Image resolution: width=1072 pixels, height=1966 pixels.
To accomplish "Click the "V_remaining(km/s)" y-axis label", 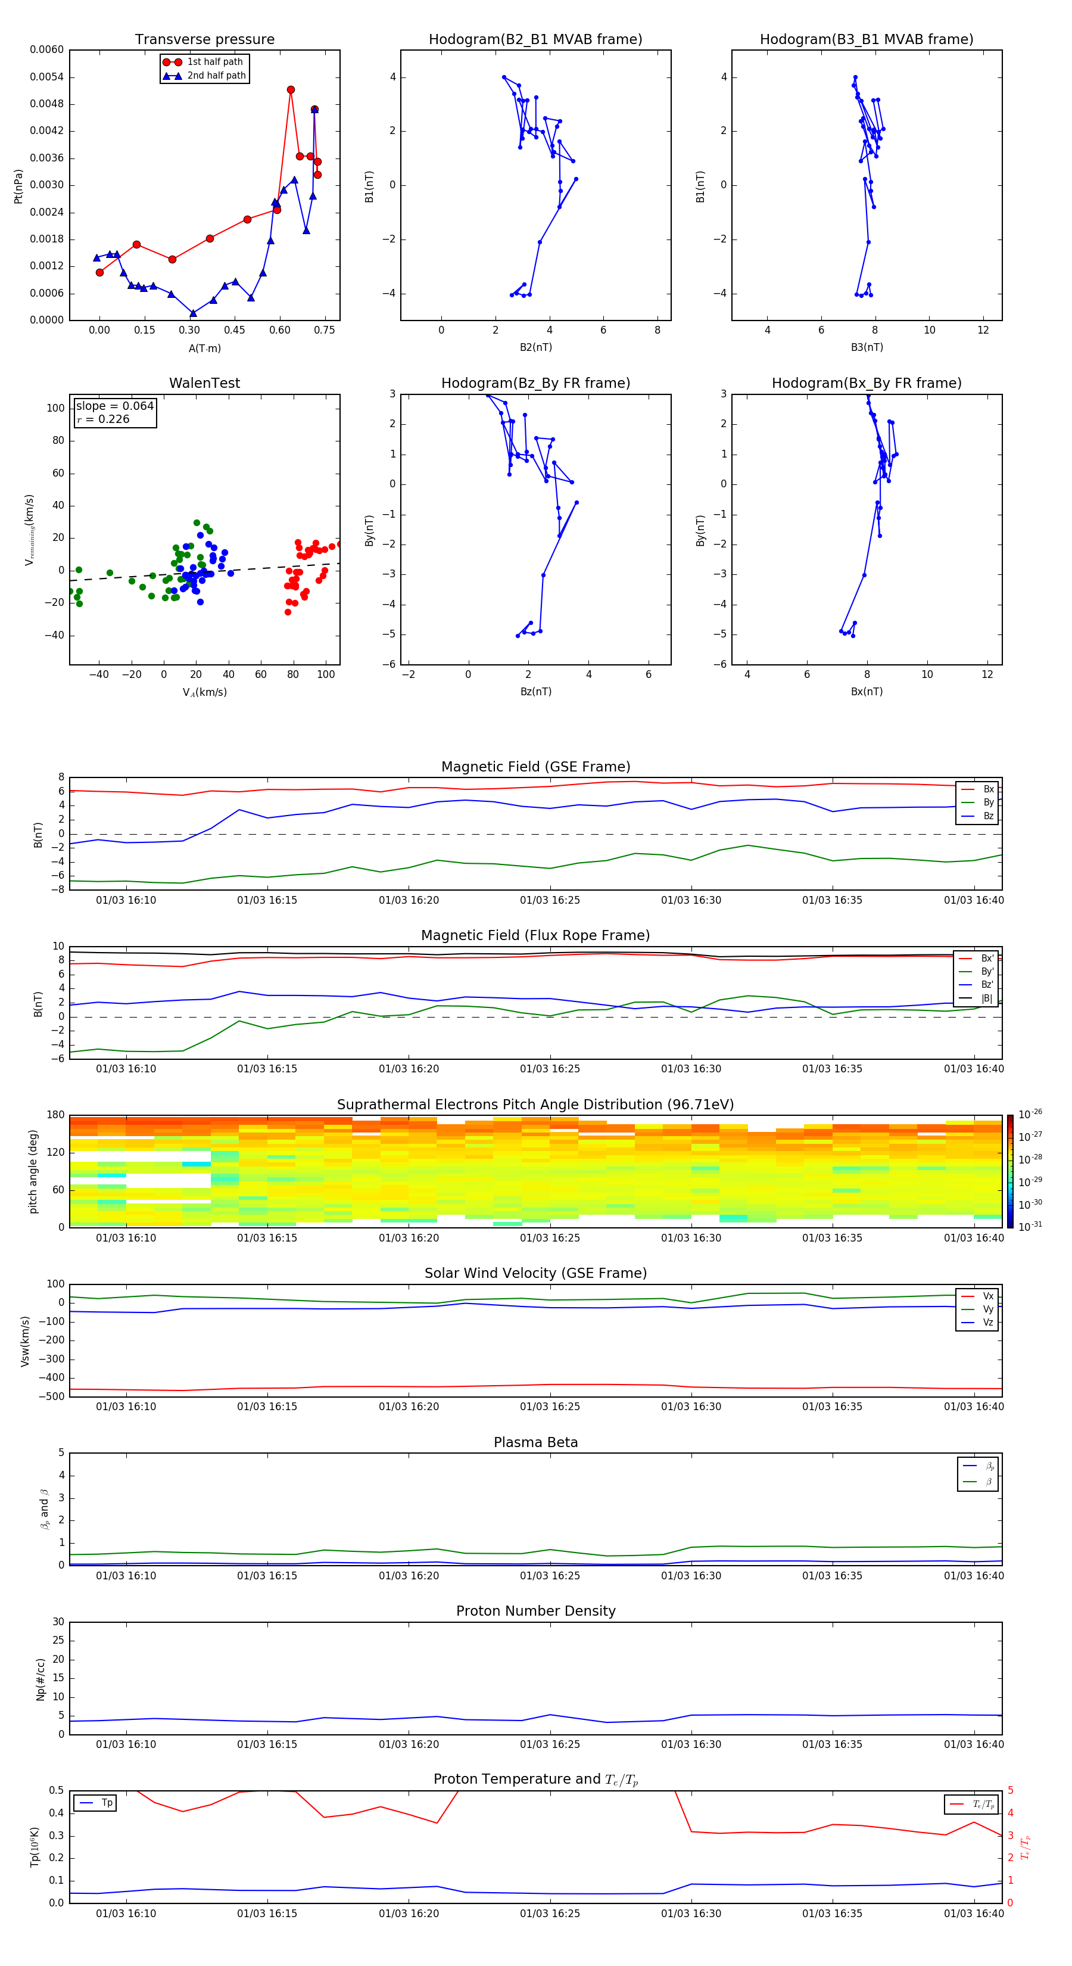I will pyautogui.click(x=29, y=530).
